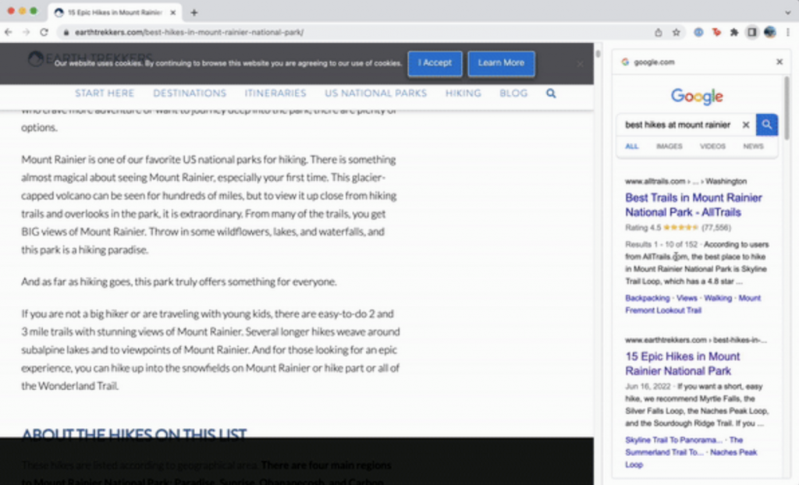Open the Chrome profile avatar
This screenshot has height=485, width=799.
(x=769, y=32)
